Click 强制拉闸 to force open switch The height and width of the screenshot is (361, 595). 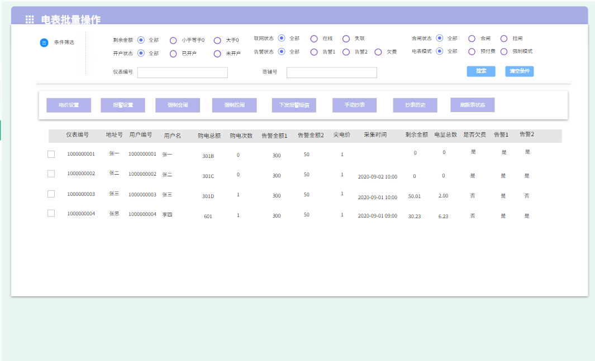(234, 105)
